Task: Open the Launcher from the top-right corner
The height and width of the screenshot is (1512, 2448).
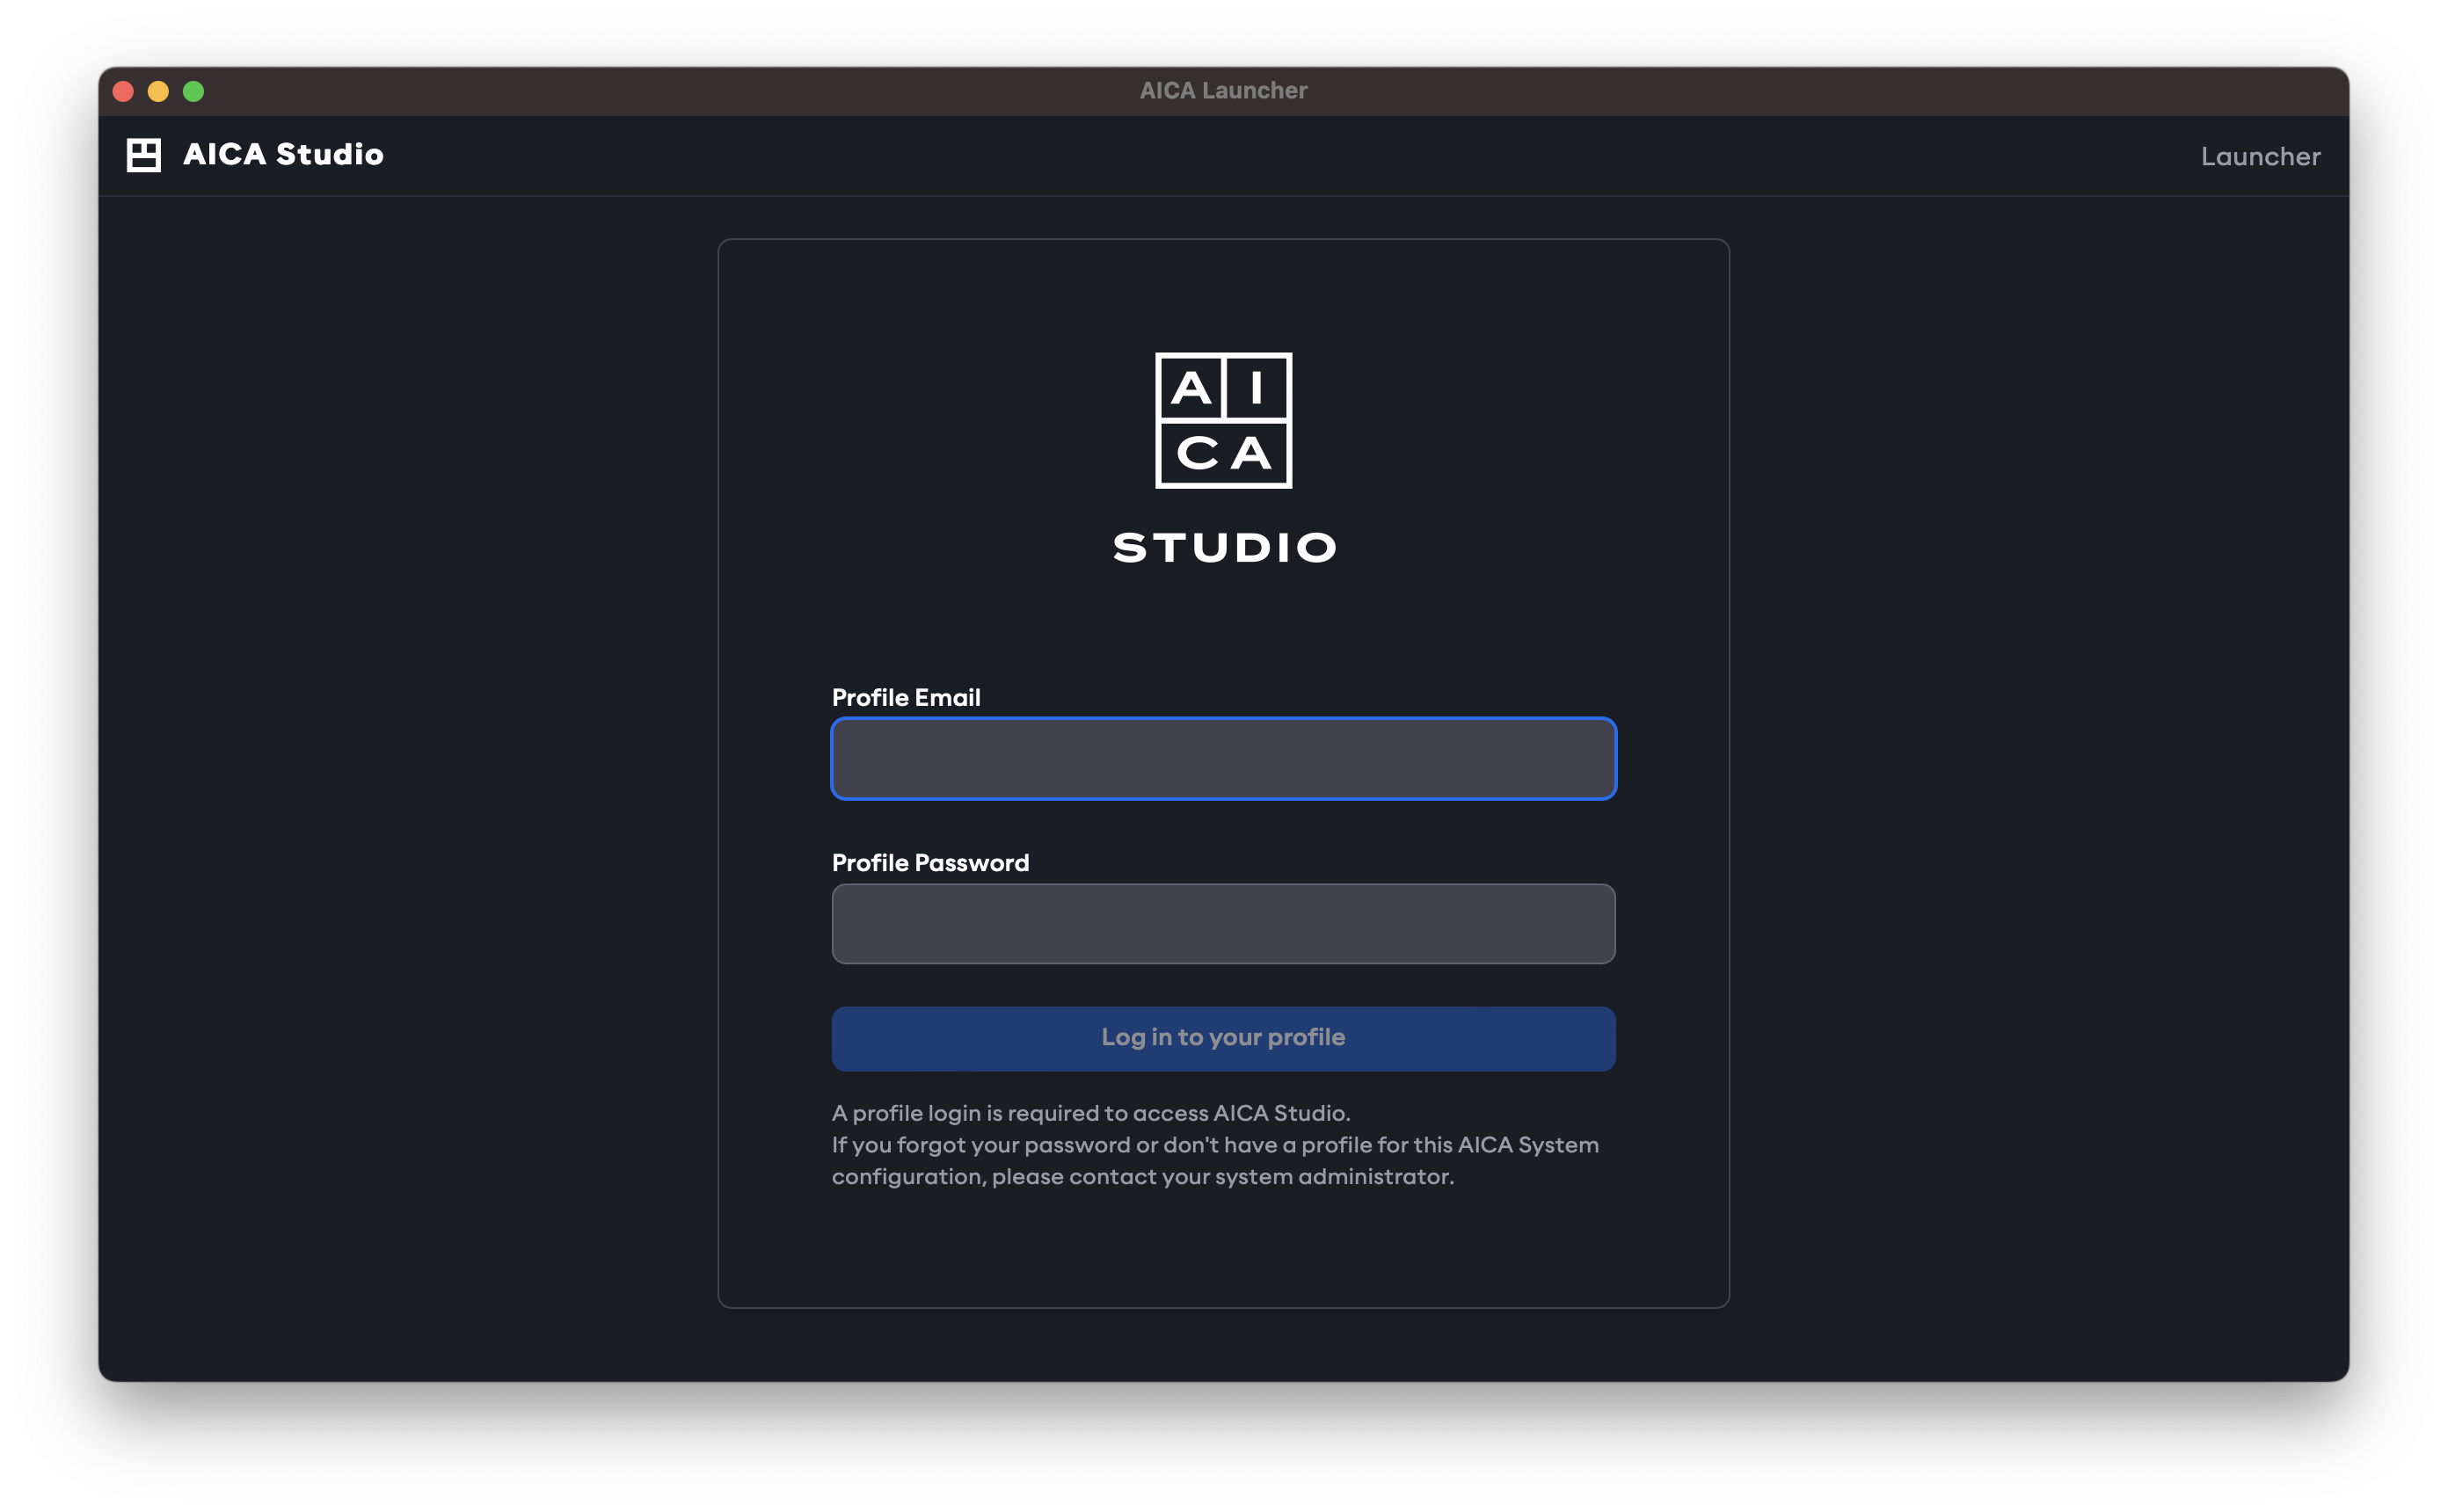Action: pos(2261,156)
